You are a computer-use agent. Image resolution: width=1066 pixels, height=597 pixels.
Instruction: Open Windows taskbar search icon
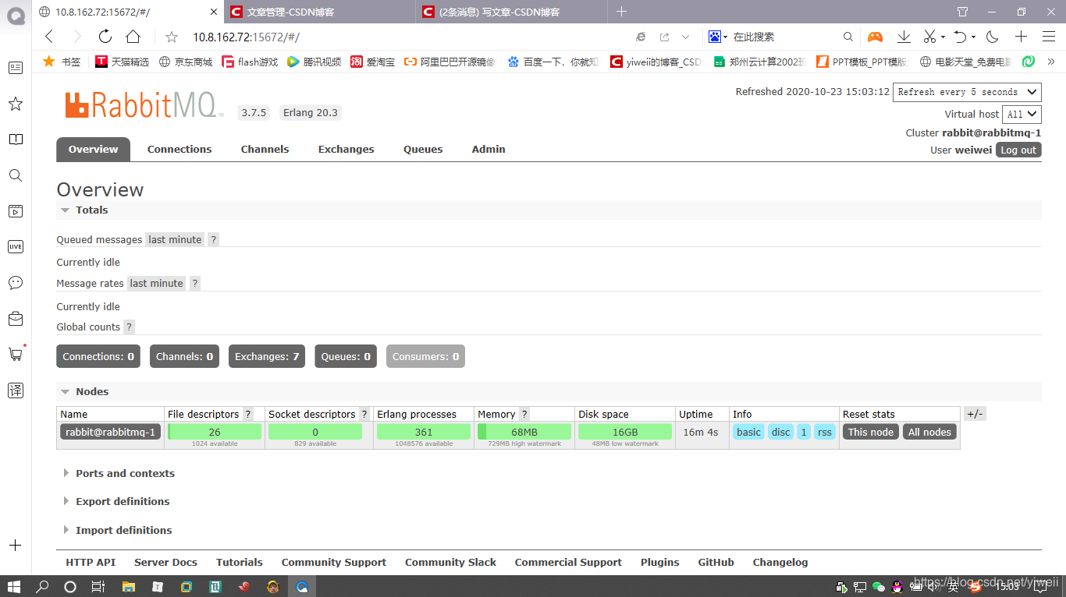pyautogui.click(x=42, y=586)
